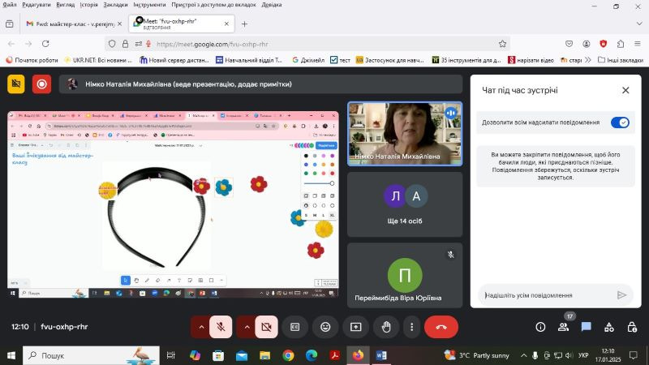Open the Firefox account icon

click(586, 44)
